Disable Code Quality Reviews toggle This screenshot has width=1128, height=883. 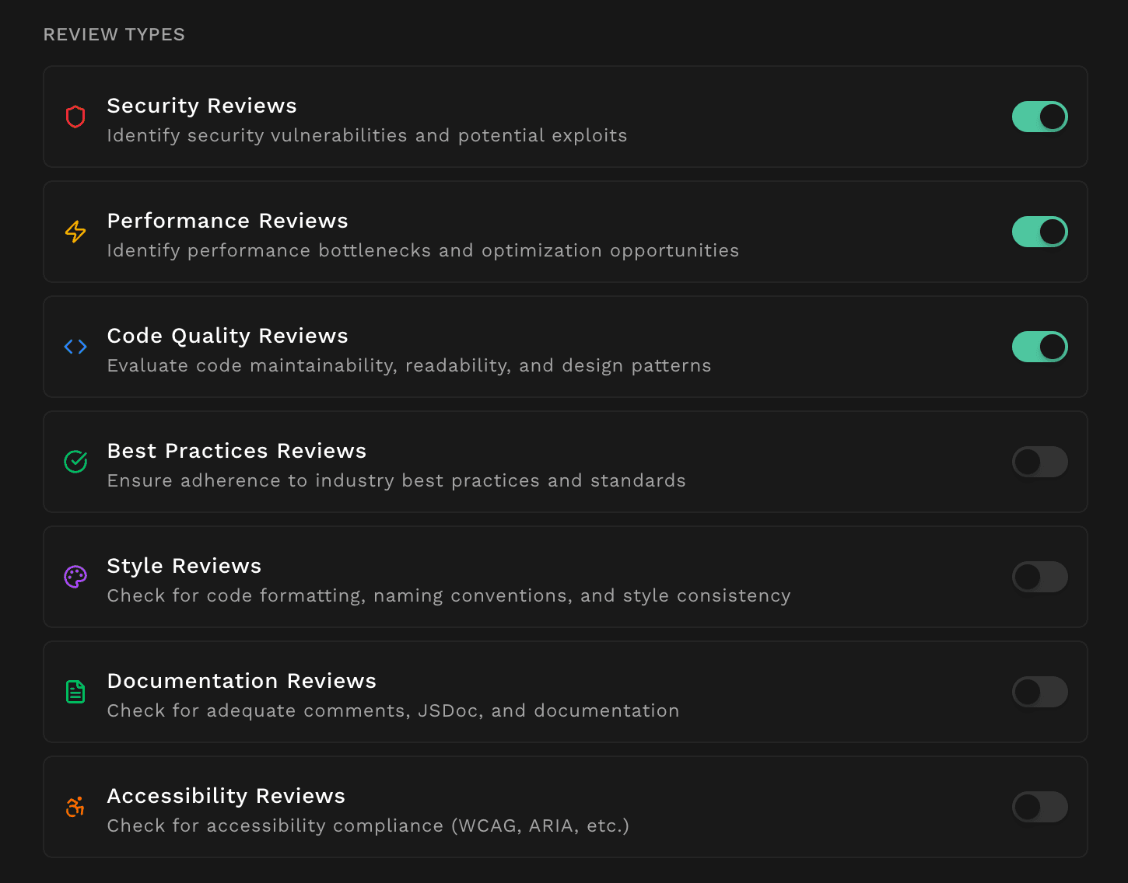[1040, 347]
